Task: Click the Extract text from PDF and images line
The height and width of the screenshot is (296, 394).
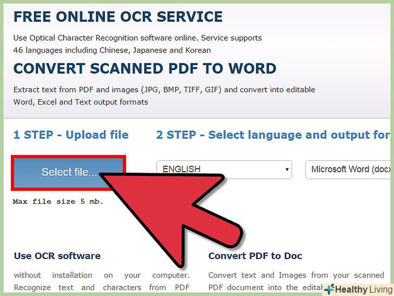Action: (x=164, y=89)
